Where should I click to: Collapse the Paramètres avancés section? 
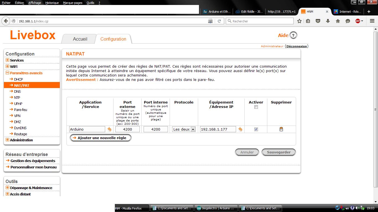pos(7,73)
